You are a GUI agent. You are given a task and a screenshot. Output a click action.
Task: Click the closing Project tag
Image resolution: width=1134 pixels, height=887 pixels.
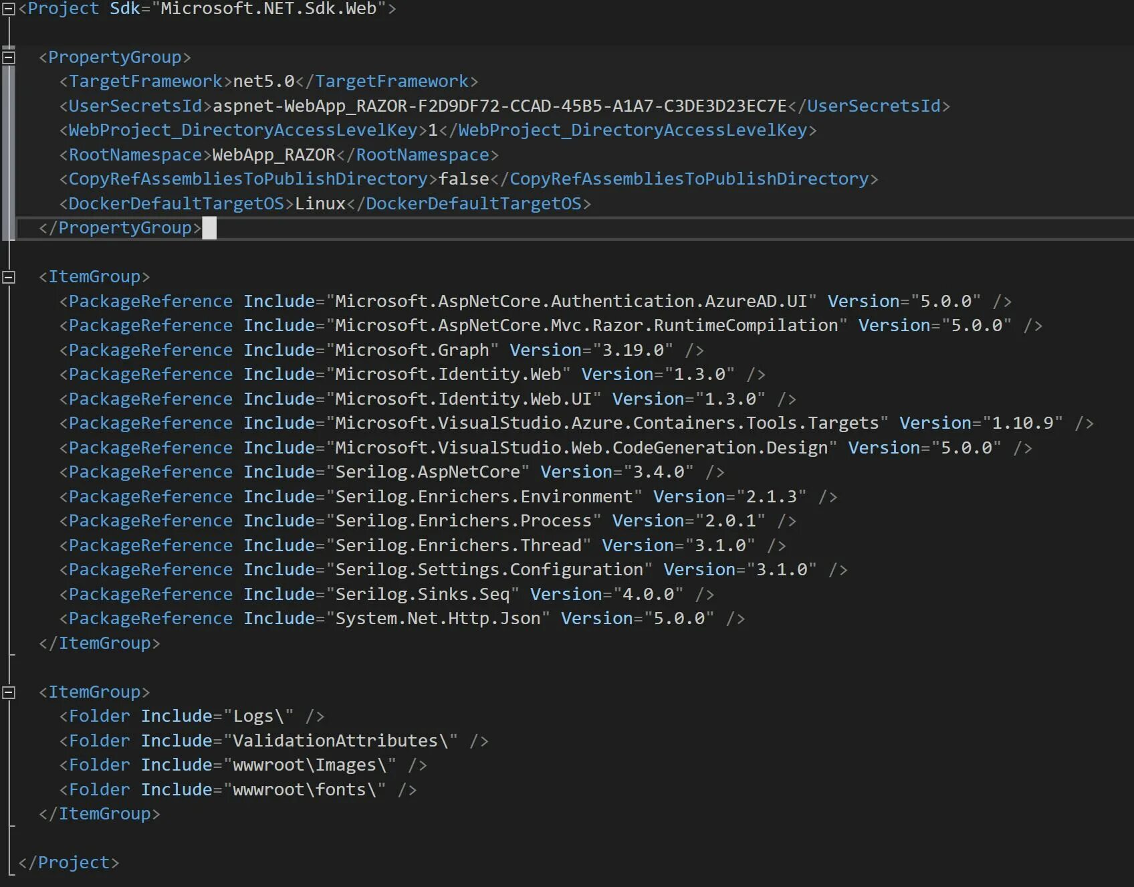coord(69,862)
